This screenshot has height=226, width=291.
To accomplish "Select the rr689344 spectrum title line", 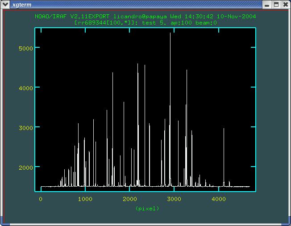I will click(x=145, y=22).
